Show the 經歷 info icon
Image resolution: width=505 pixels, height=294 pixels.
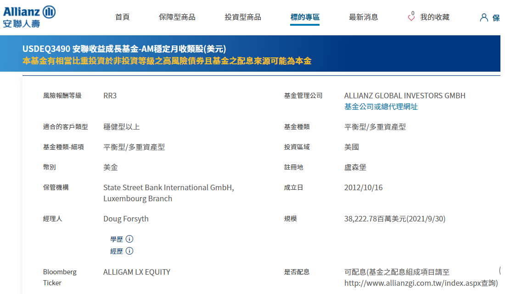pyautogui.click(x=129, y=251)
